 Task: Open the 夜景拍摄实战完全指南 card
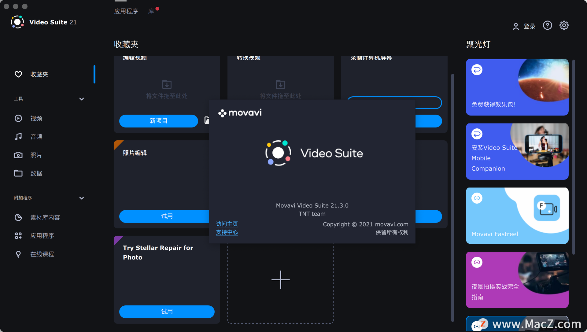tap(517, 280)
